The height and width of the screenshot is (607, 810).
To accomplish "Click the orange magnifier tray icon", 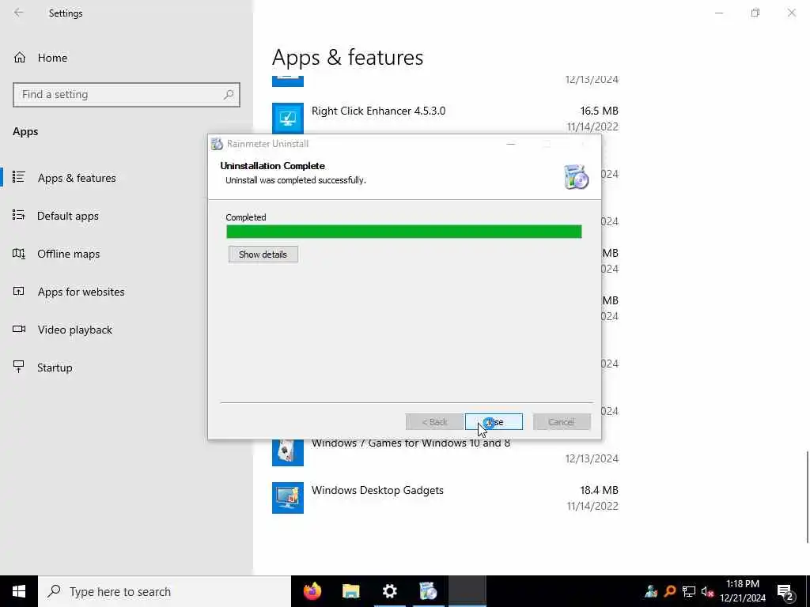I will 670,591.
